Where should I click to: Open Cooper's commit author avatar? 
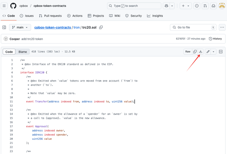pos(6,39)
